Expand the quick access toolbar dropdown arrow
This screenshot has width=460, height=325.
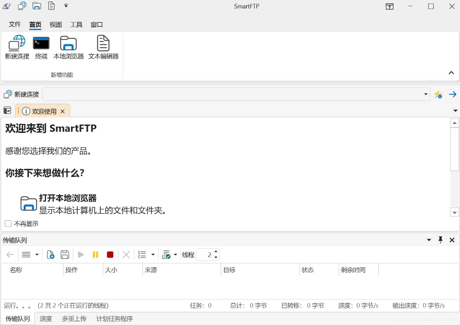pyautogui.click(x=66, y=6)
